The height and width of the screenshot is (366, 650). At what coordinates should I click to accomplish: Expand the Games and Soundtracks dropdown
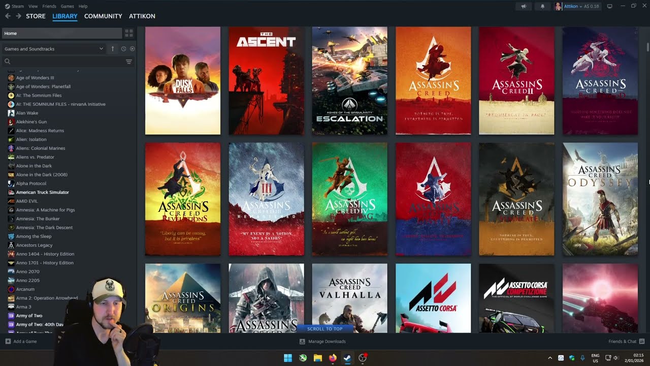(53, 49)
